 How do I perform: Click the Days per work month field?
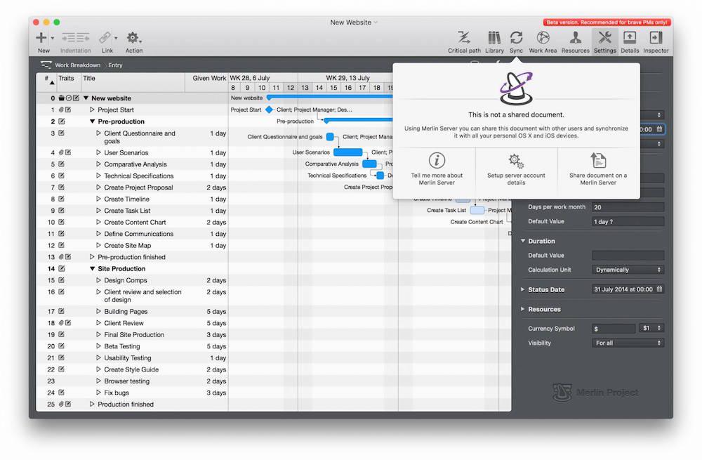(x=628, y=207)
